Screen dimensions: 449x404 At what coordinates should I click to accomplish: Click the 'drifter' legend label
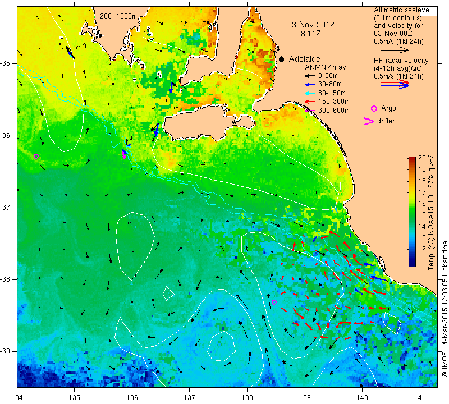pyautogui.click(x=386, y=121)
